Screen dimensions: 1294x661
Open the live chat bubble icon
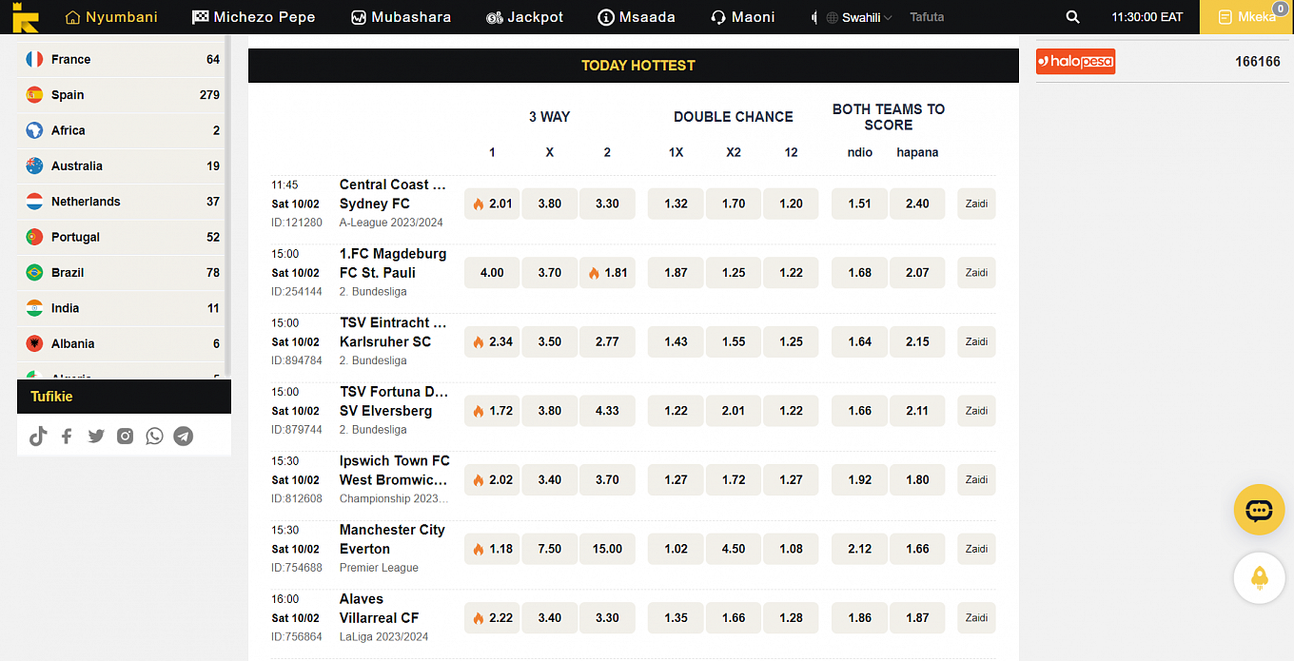[1259, 510]
